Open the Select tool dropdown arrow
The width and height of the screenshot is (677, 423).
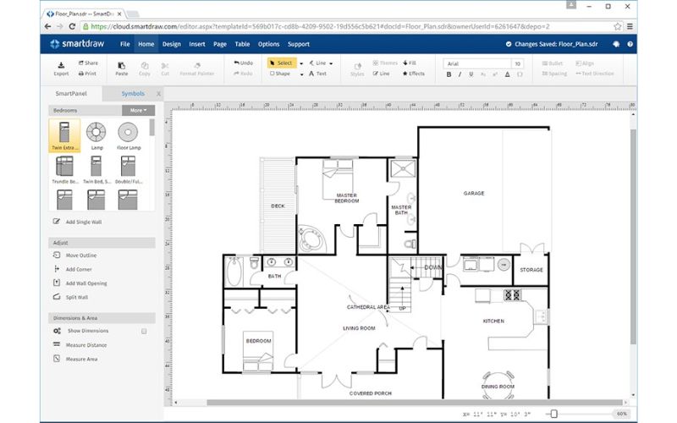pos(301,63)
